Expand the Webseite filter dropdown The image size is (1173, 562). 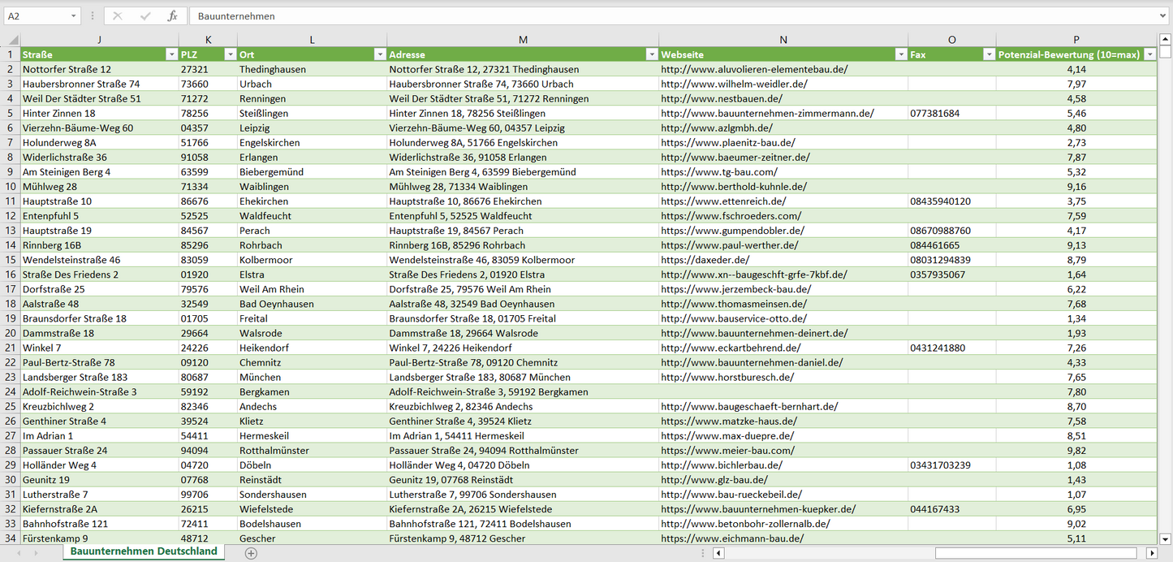899,54
